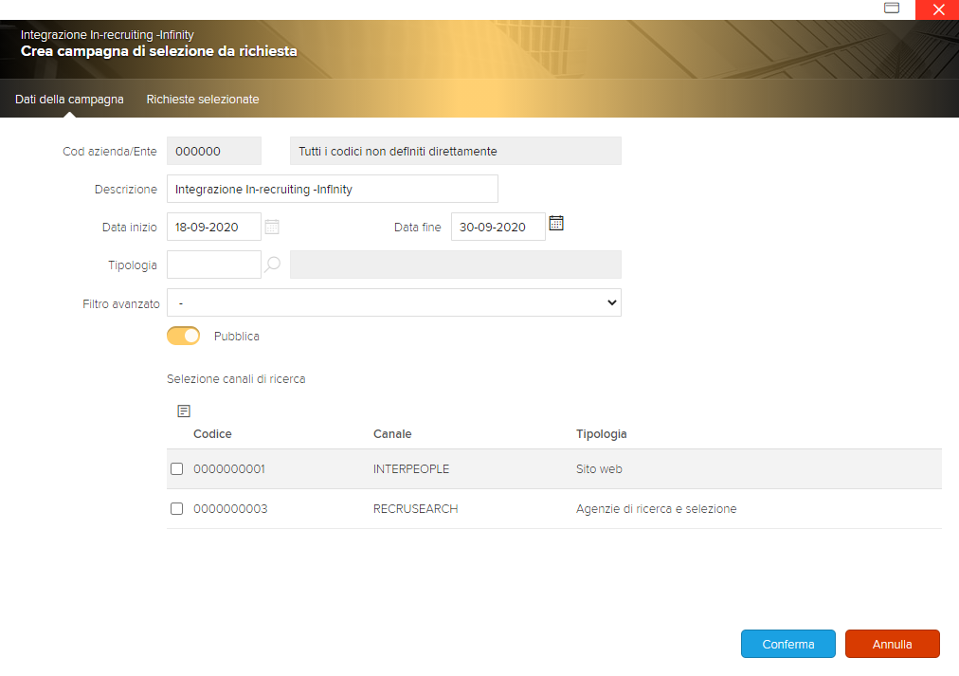Click the Tutti i codici non definiti field

coord(456,151)
